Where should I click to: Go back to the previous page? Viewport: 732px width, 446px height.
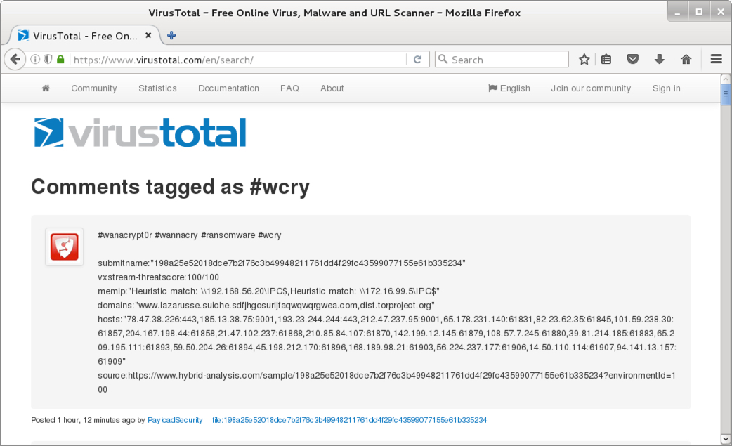pos(15,59)
